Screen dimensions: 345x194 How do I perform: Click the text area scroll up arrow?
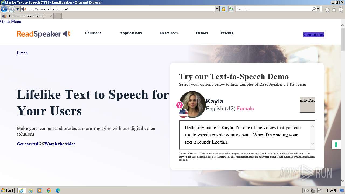tap(313, 126)
